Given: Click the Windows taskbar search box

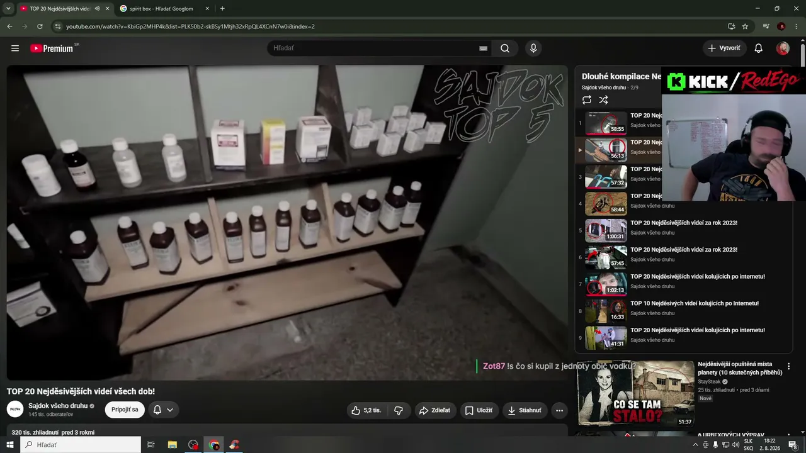Looking at the screenshot, I should click(81, 445).
